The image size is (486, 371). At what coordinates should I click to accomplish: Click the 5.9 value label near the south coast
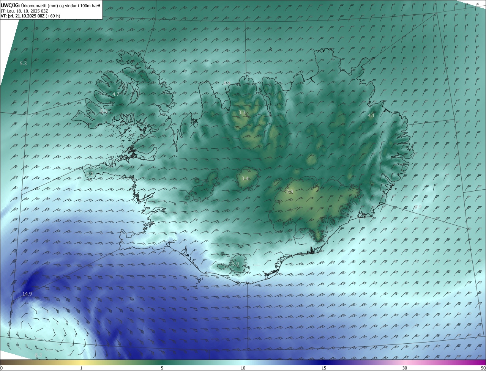tap(235, 264)
